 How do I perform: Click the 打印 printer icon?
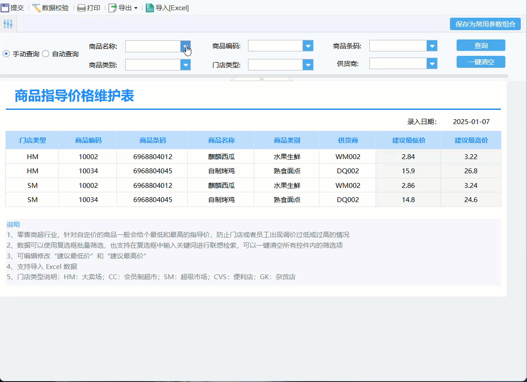[x=81, y=8]
